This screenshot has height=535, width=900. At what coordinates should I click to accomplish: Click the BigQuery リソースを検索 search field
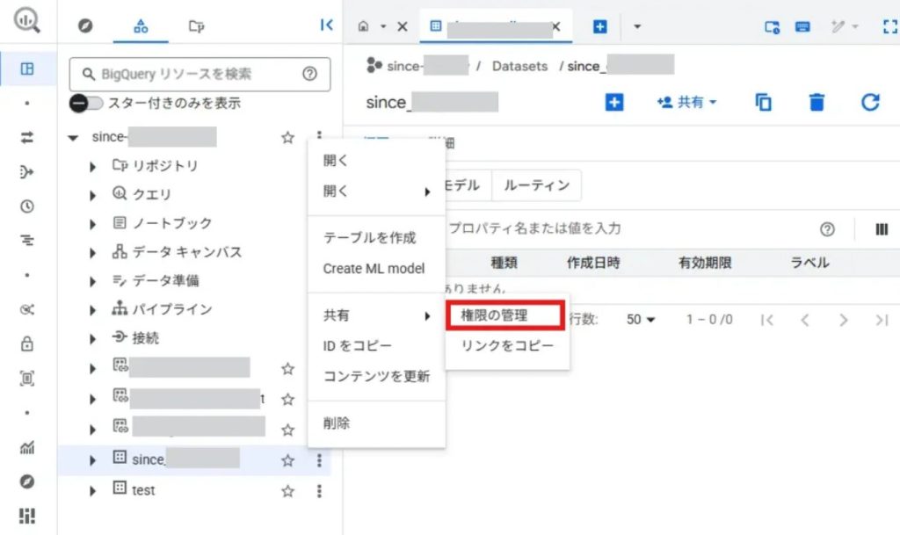click(189, 74)
